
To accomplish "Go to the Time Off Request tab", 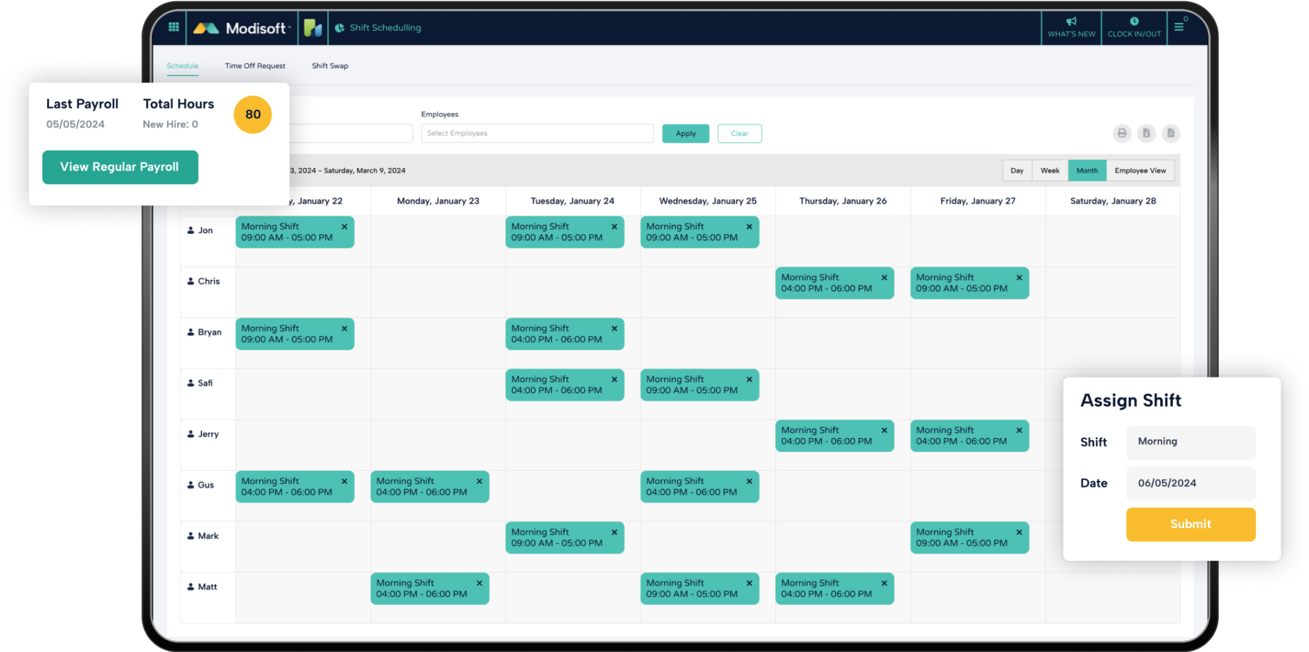I will 255,66.
